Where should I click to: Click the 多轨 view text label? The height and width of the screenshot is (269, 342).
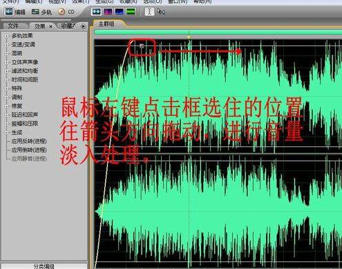coord(46,12)
